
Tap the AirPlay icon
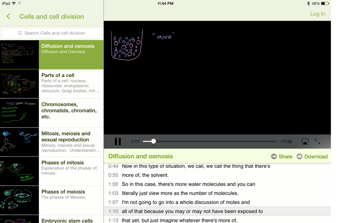point(305,141)
